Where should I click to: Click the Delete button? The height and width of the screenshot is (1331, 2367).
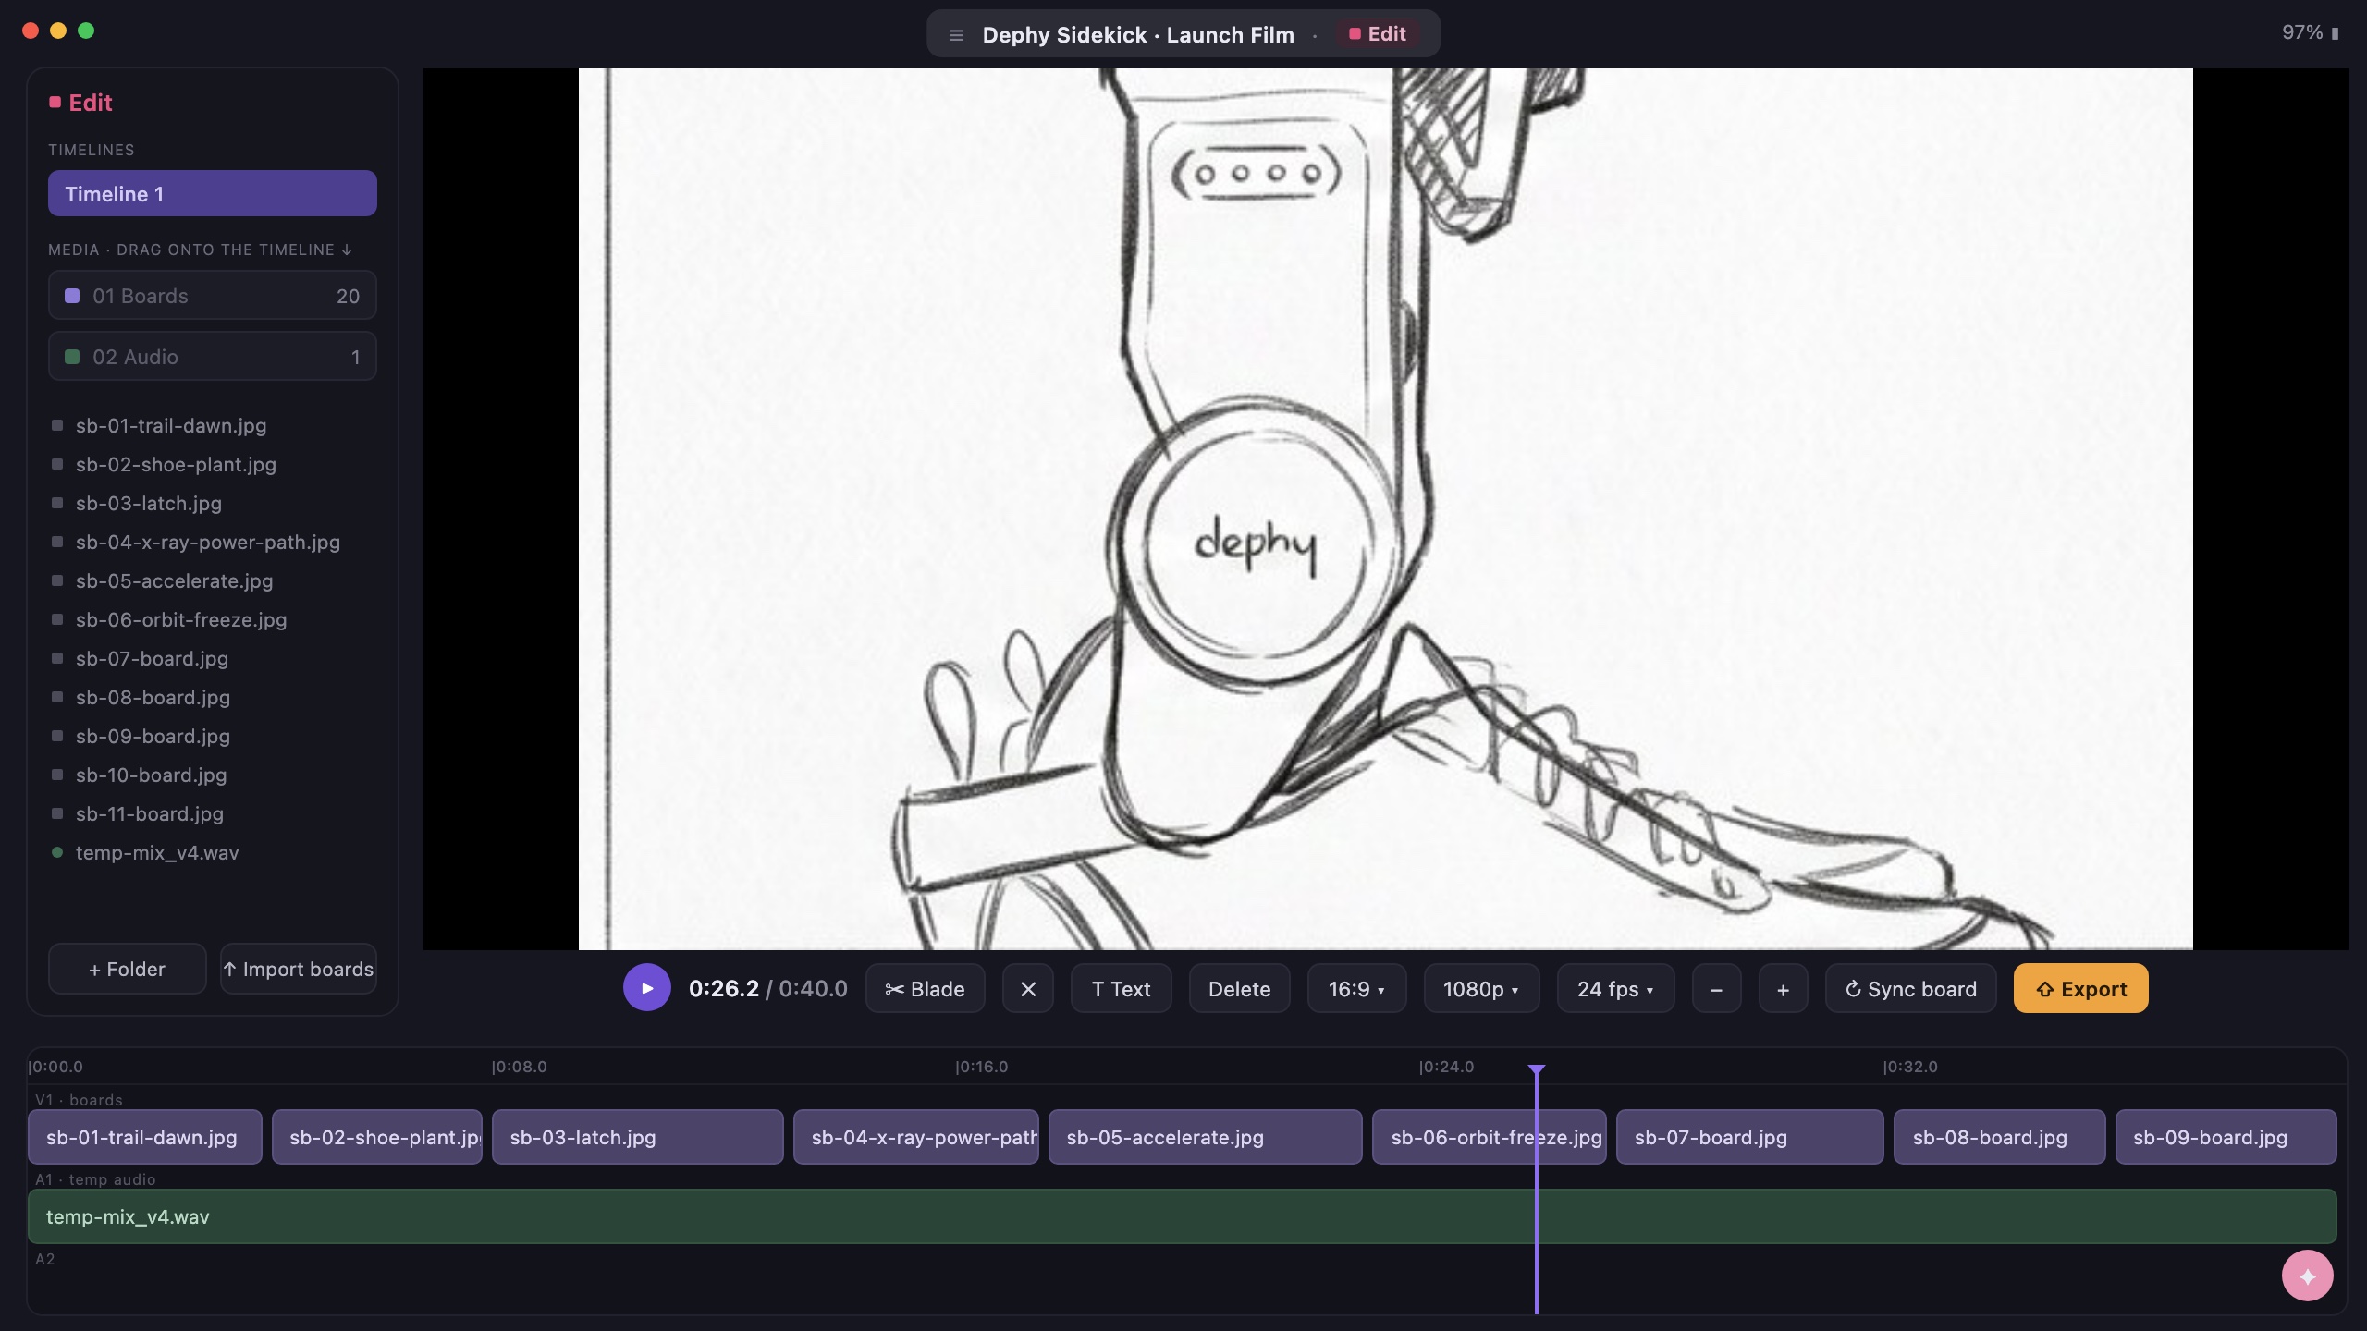[1239, 989]
